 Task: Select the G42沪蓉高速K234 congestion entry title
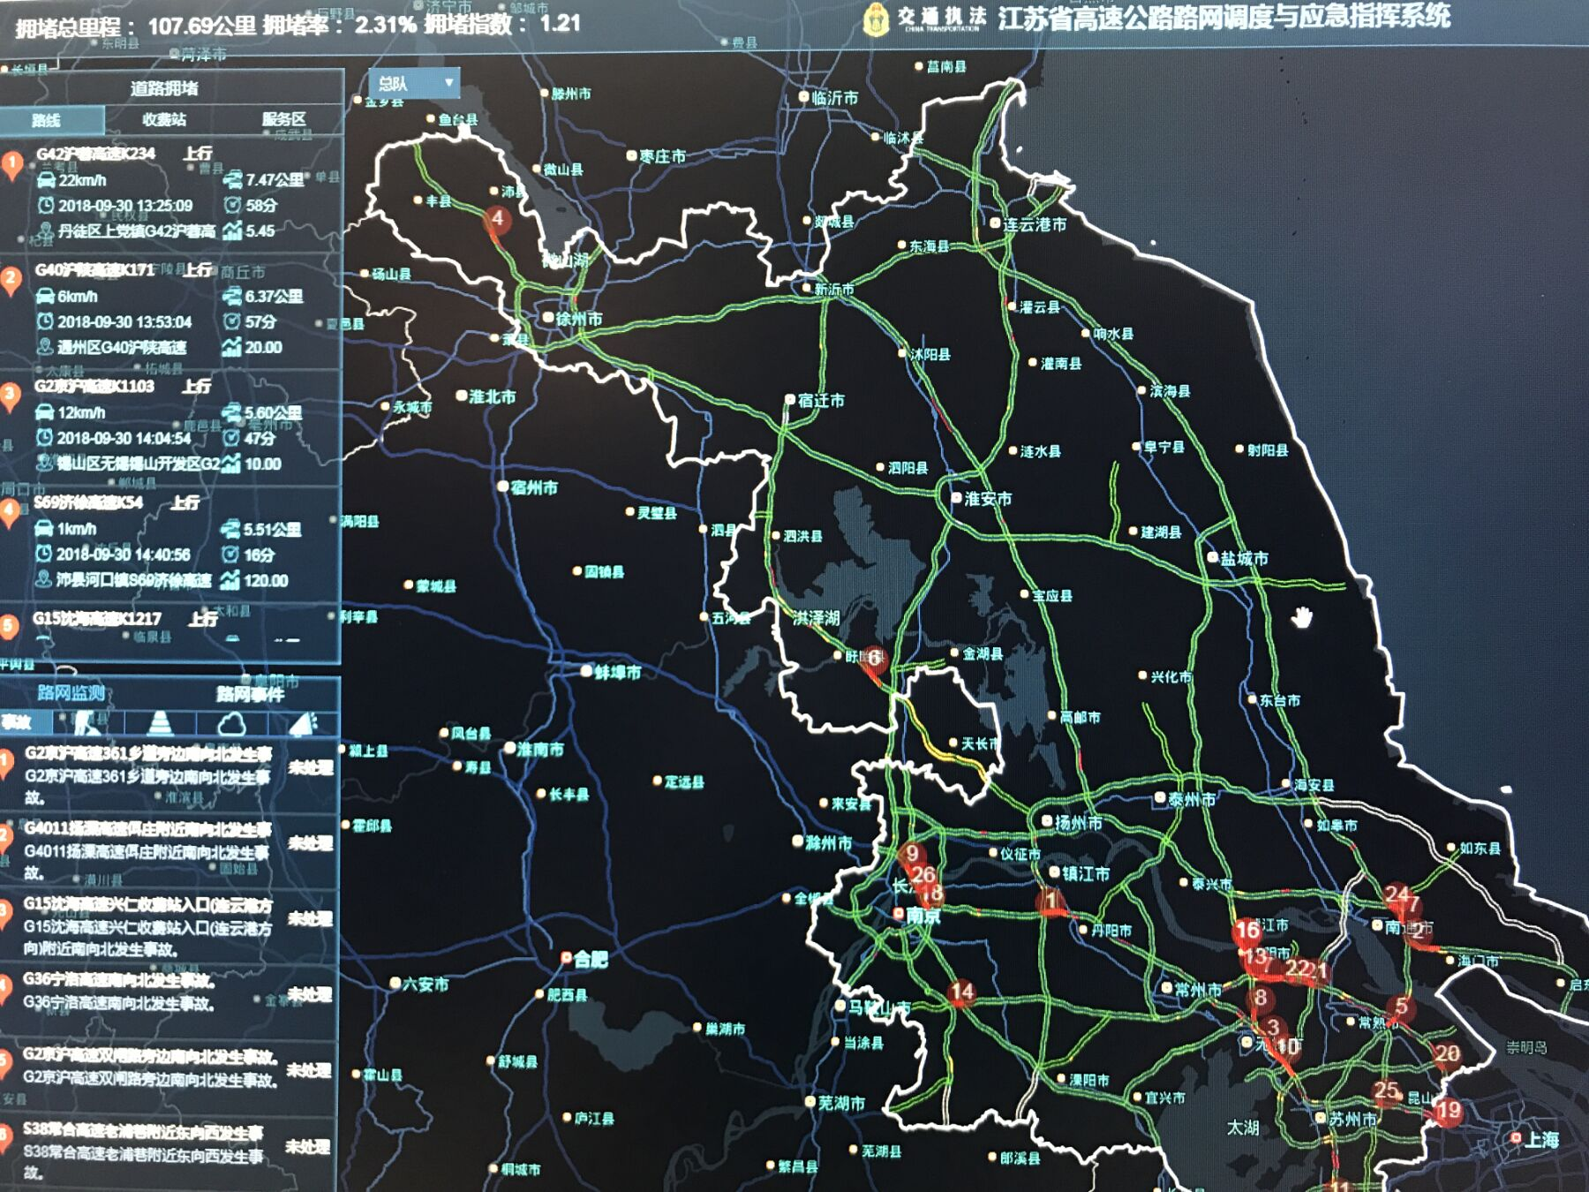(x=96, y=154)
